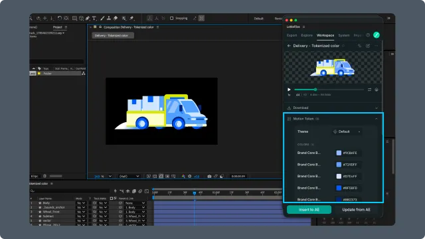This screenshot has height=239, width=425.
Task: Open the Project panel tab
Action: (x=58, y=27)
